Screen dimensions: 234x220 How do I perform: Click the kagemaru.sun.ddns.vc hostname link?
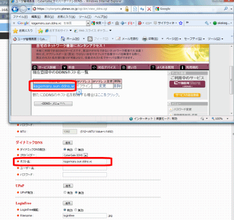54,86
